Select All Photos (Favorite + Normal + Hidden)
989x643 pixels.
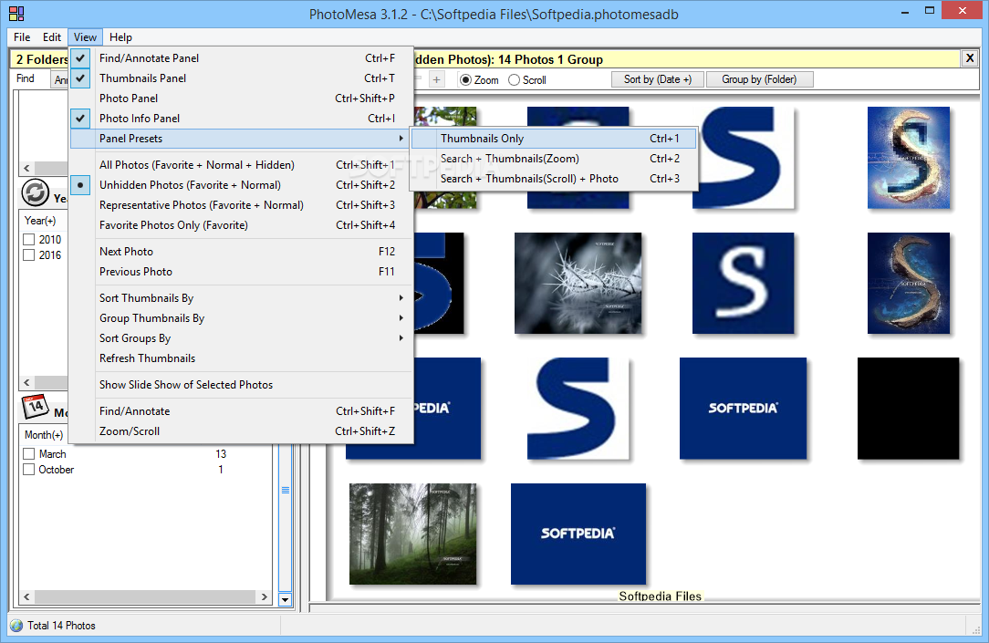(241, 165)
